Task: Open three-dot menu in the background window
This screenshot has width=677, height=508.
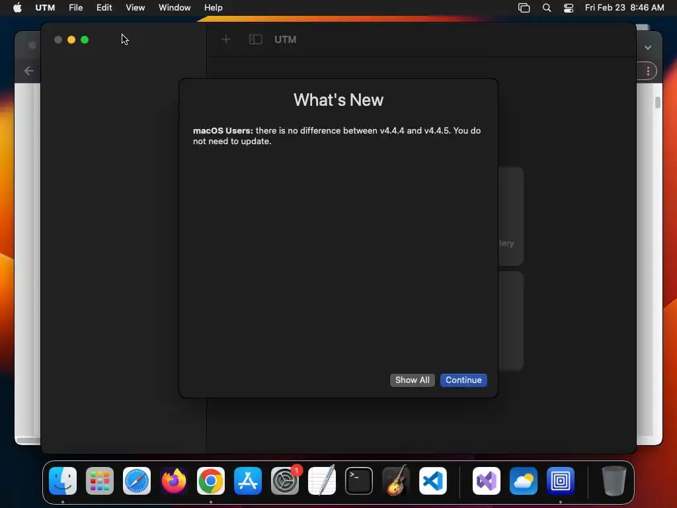Action: coord(648,71)
